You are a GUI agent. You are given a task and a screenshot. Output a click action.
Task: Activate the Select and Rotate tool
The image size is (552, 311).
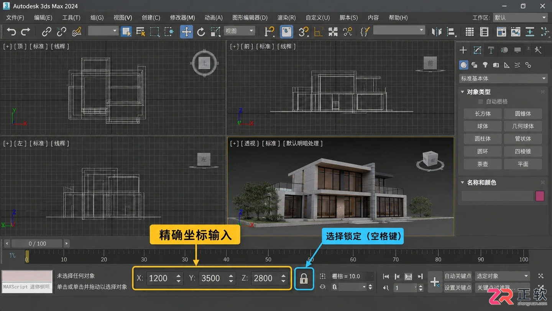[201, 31]
